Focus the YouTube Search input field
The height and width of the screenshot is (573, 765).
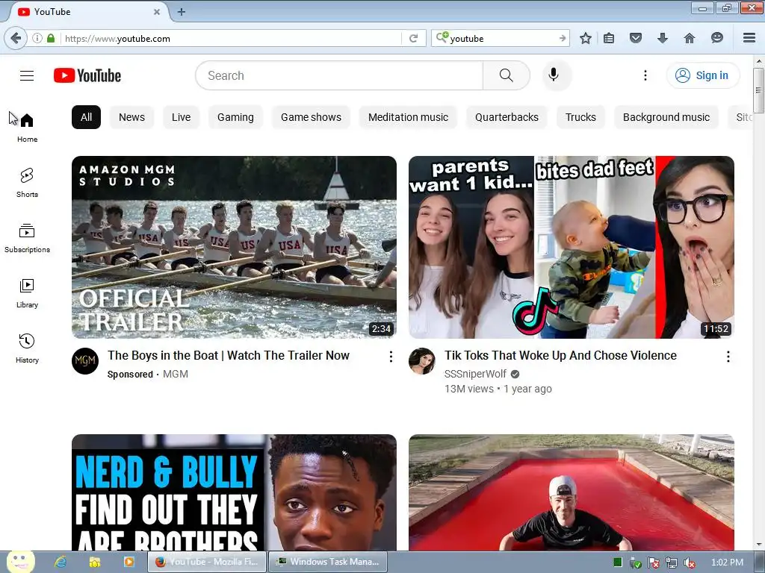click(x=339, y=75)
